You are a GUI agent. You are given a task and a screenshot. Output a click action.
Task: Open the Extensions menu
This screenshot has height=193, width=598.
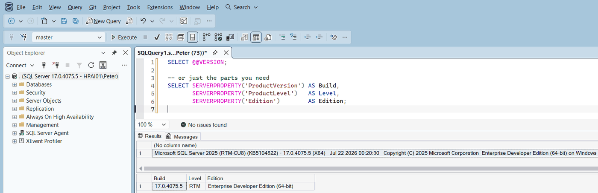click(160, 7)
